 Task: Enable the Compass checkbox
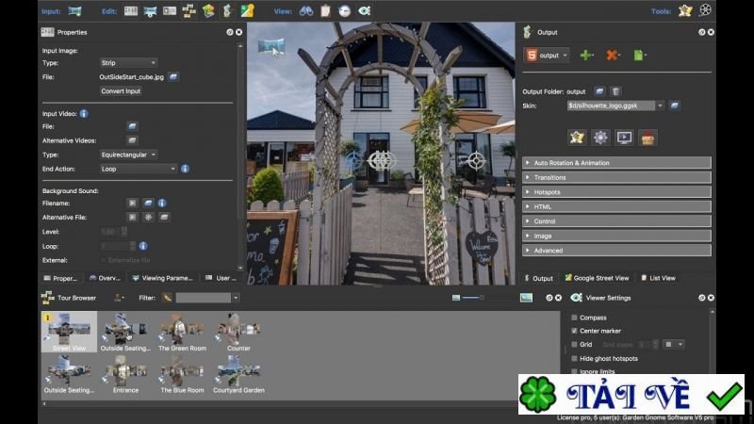click(574, 318)
